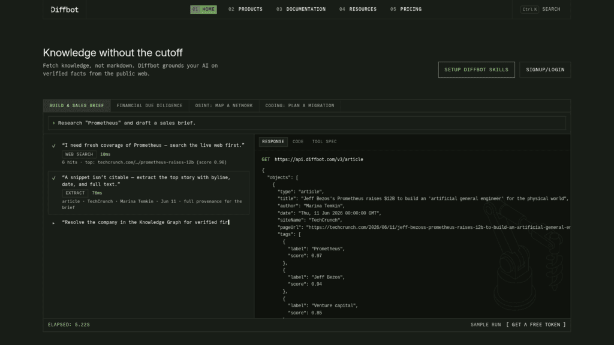Select the Response tab
The width and height of the screenshot is (614, 345).
click(x=273, y=141)
